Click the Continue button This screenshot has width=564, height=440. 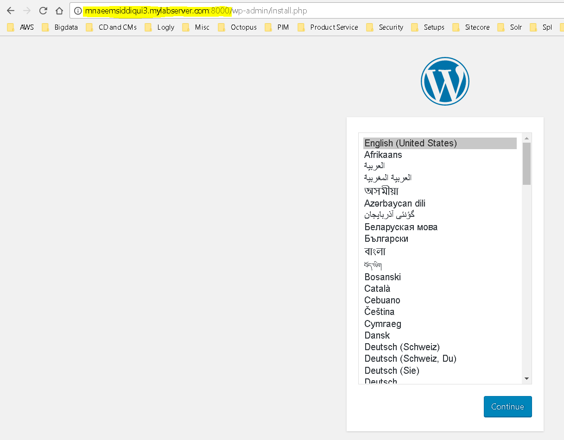coord(507,407)
